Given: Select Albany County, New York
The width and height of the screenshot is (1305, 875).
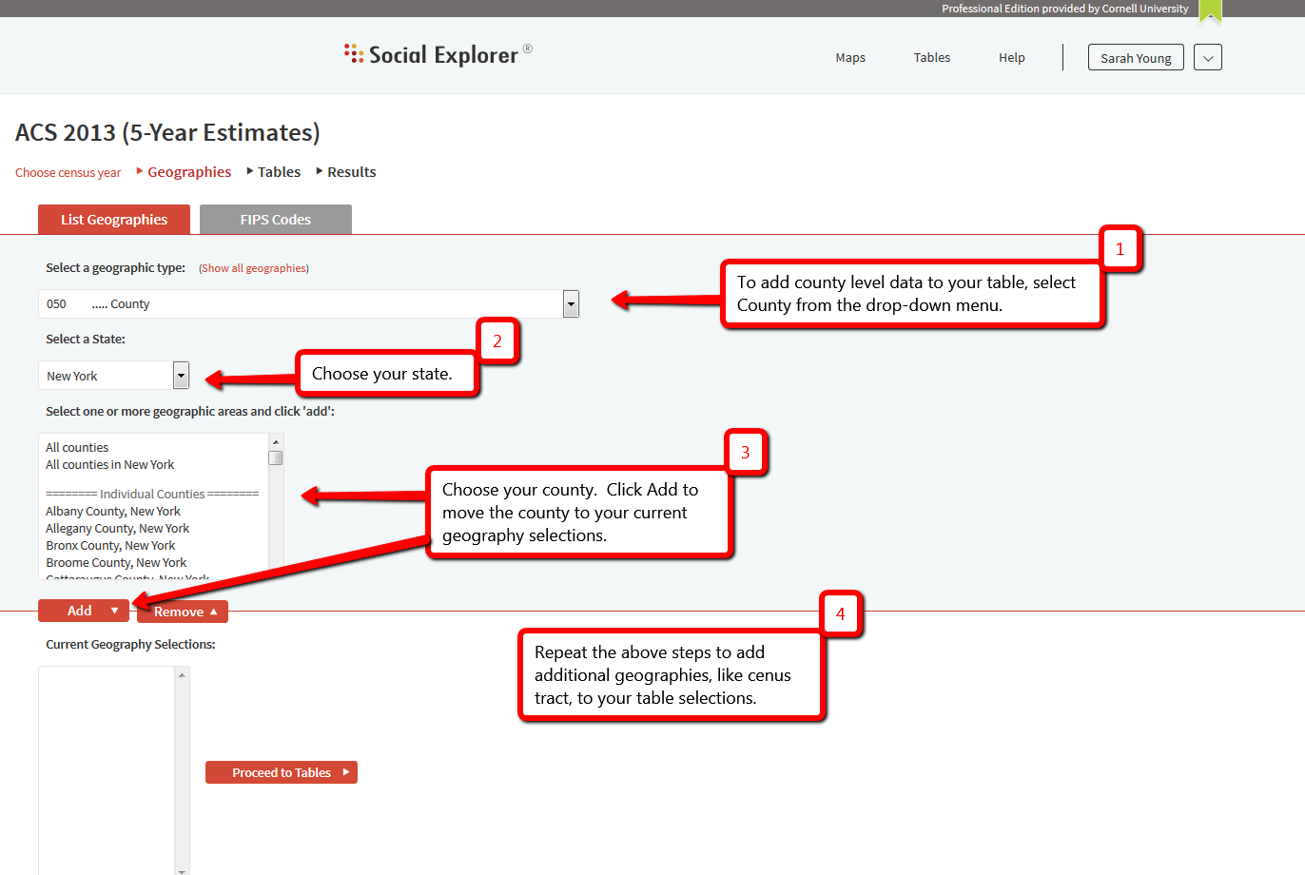Looking at the screenshot, I should coord(113,512).
